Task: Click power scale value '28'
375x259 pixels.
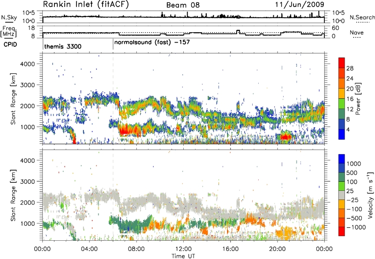Action: coord(350,68)
